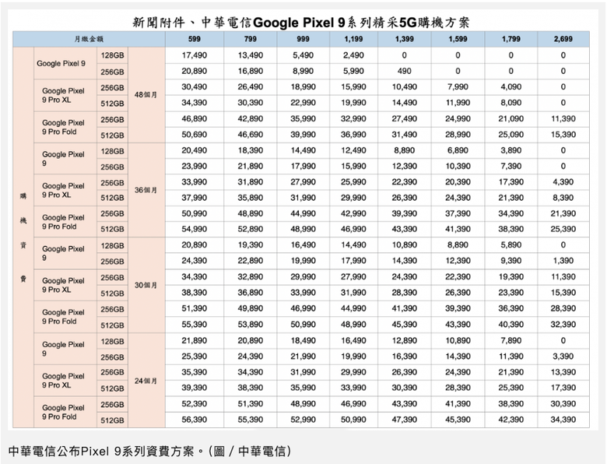The image size is (607, 464).
Task: Select the price 2,490
Action: (x=353, y=55)
